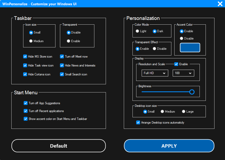This screenshot has width=225, height=160.
Task: Enable taskbar transparency
Action: 69,41
